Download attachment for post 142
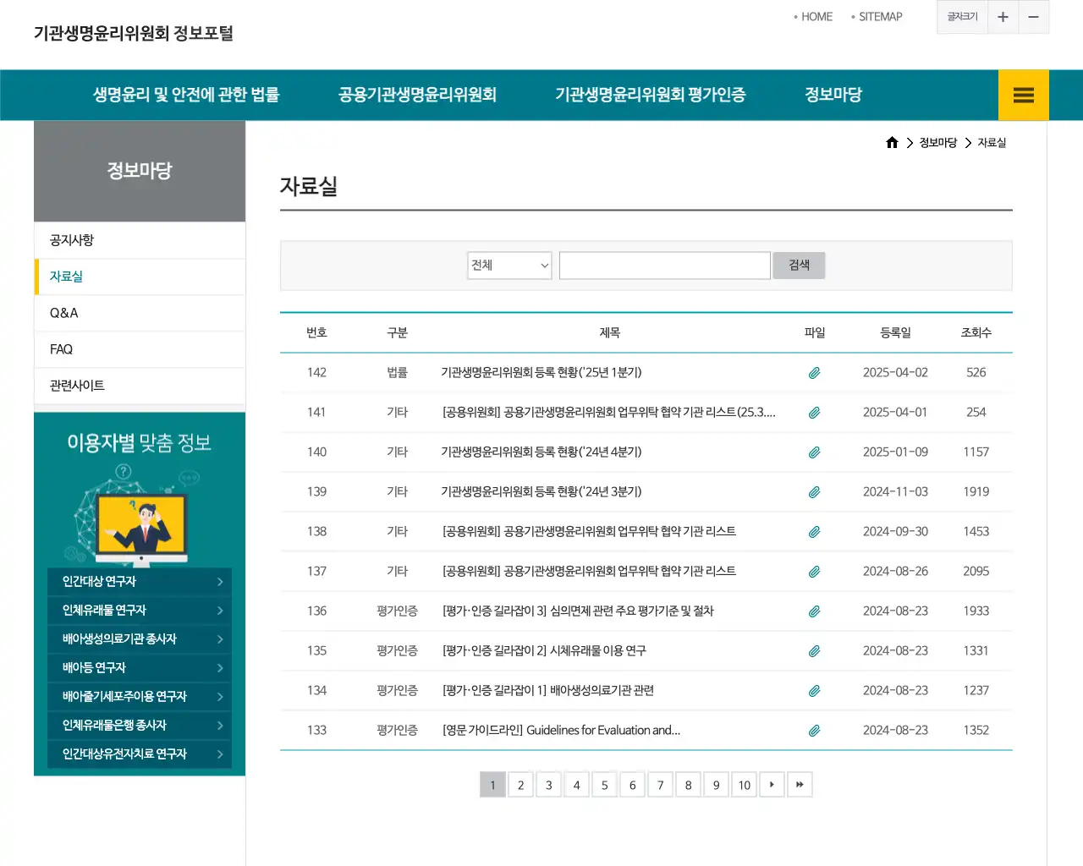The height and width of the screenshot is (866, 1083). point(814,373)
